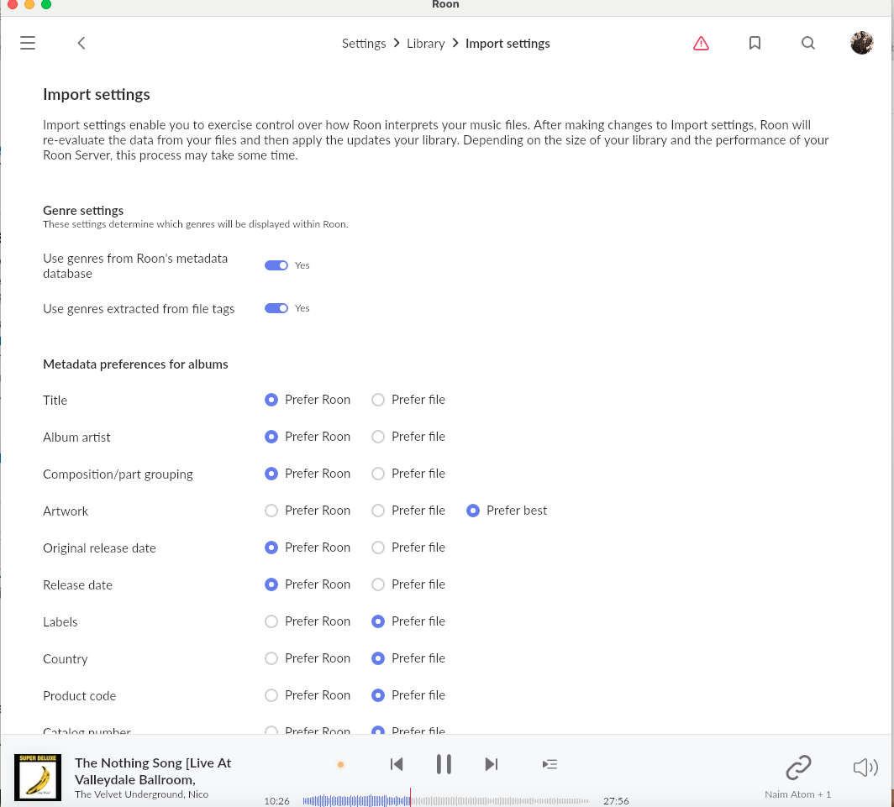Pause the current playback

[444, 763]
